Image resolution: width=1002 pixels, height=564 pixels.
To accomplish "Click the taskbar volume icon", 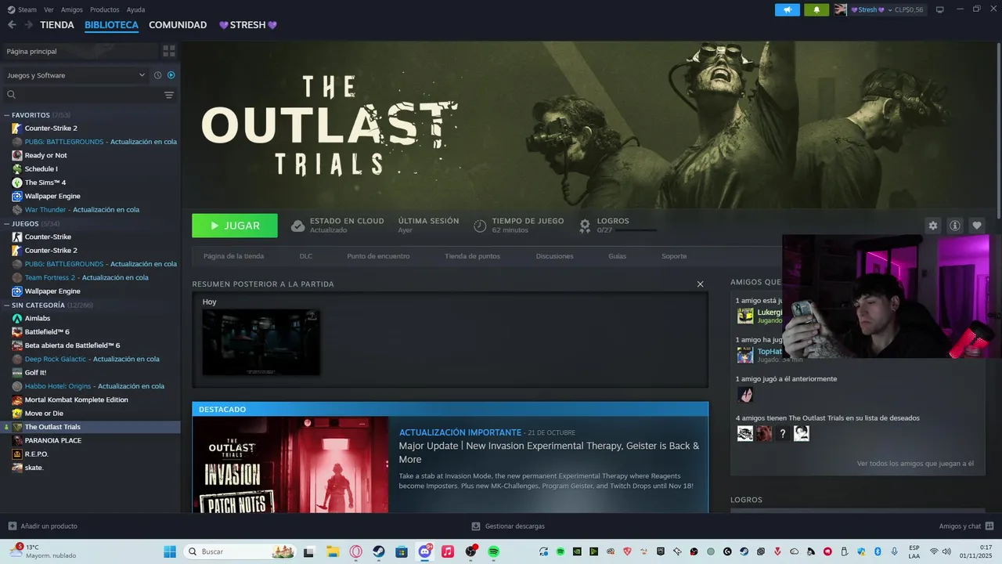I will (946, 551).
